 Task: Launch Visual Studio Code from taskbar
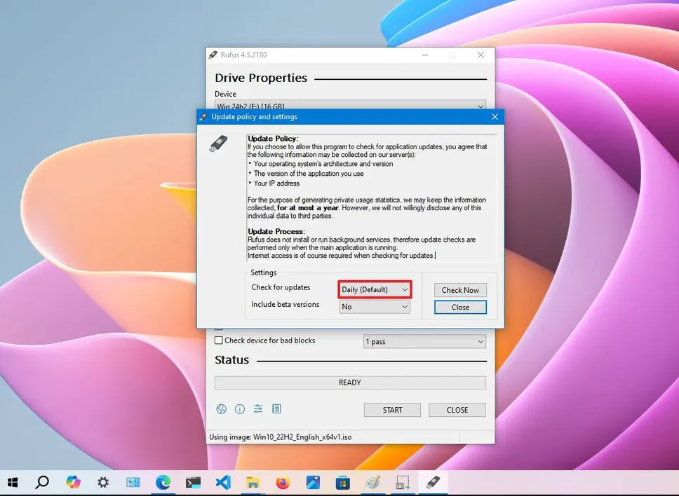pyautogui.click(x=223, y=482)
